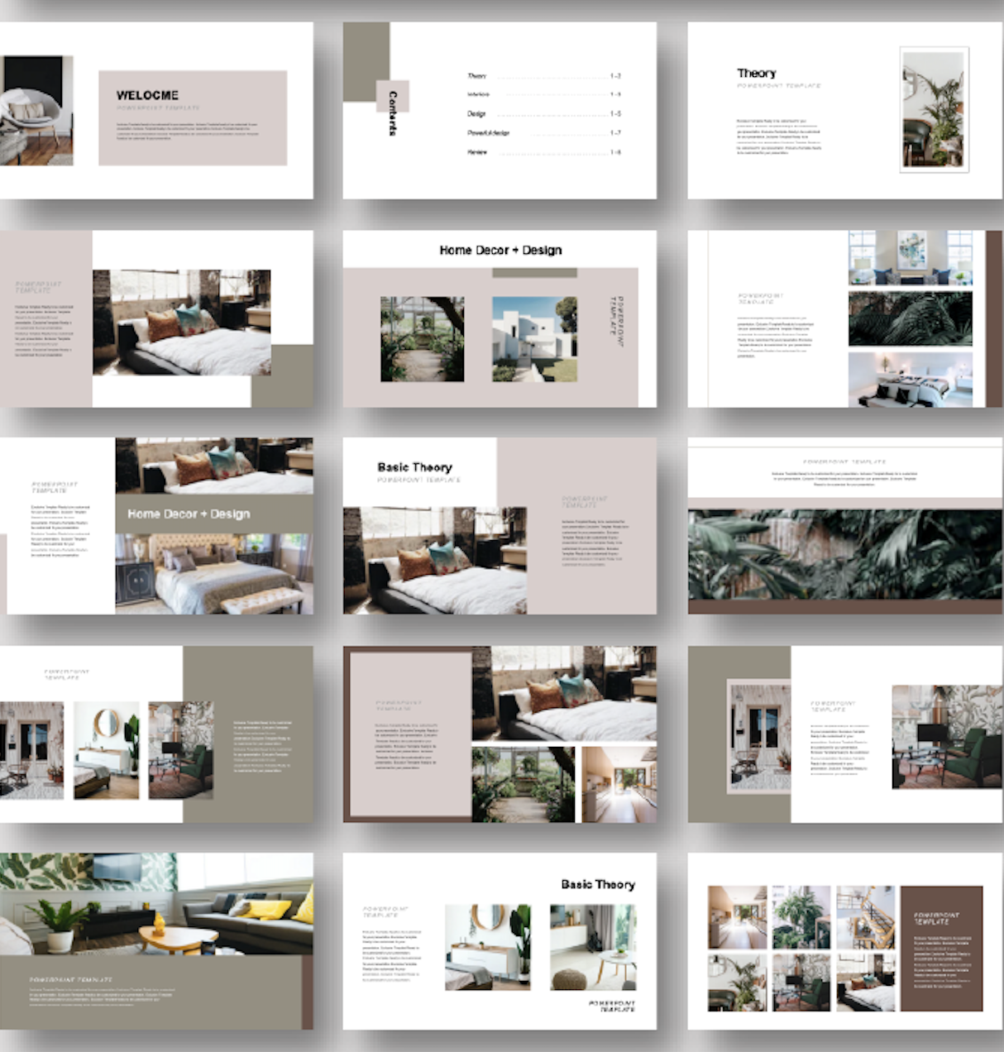This screenshot has width=1004, height=1052.
Task: Click the top-centered 'Home Decor + Design' slide title
Action: click(500, 250)
